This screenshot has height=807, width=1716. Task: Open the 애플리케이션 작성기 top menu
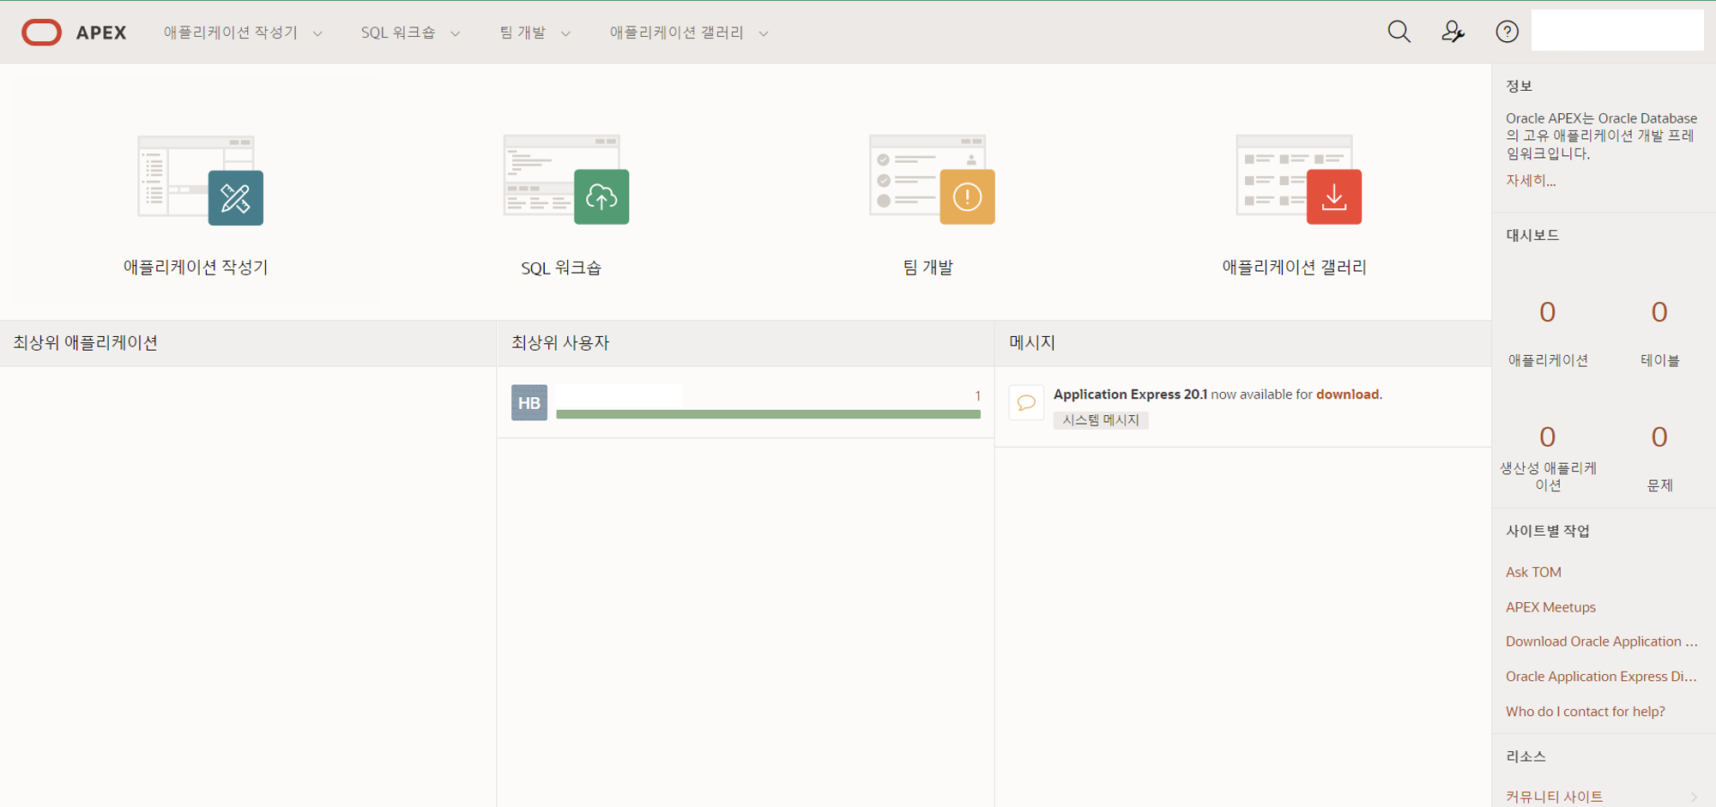[231, 33]
